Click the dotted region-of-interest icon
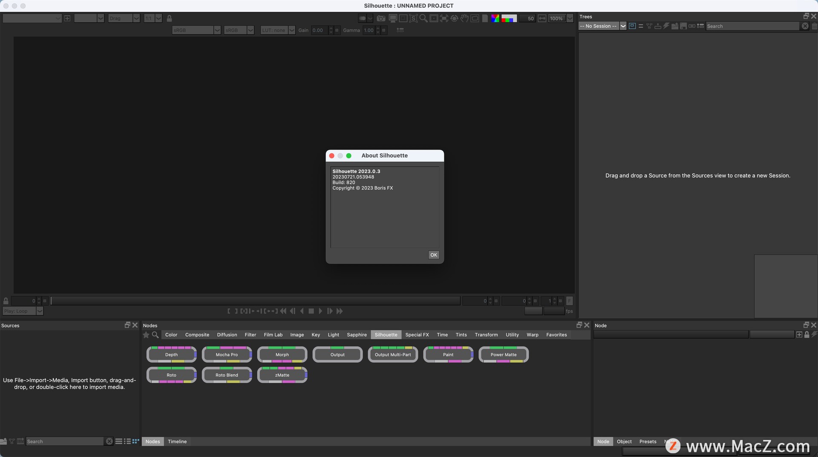 (403, 18)
